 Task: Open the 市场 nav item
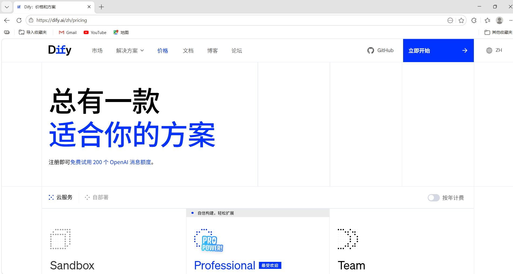97,50
